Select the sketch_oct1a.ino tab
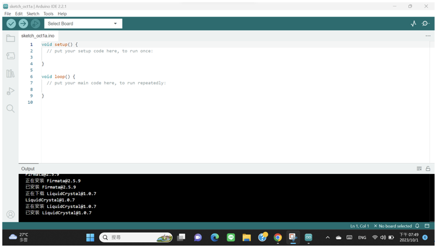This screenshot has width=435, height=247. (38, 36)
